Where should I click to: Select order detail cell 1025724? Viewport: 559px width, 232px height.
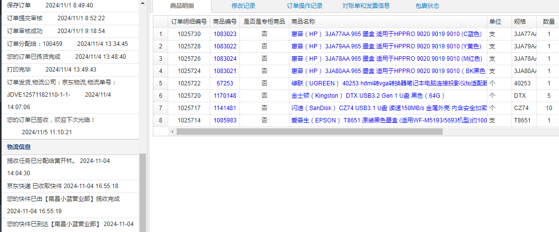(x=189, y=71)
